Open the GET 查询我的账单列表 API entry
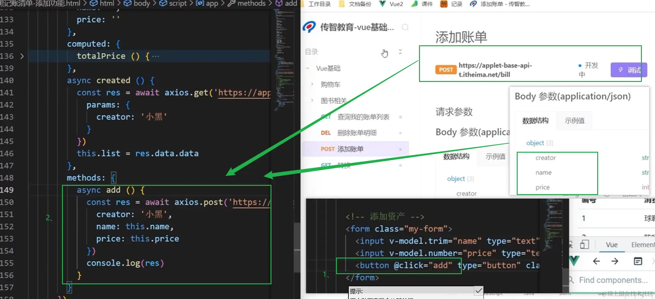The width and height of the screenshot is (655, 299). 355,117
